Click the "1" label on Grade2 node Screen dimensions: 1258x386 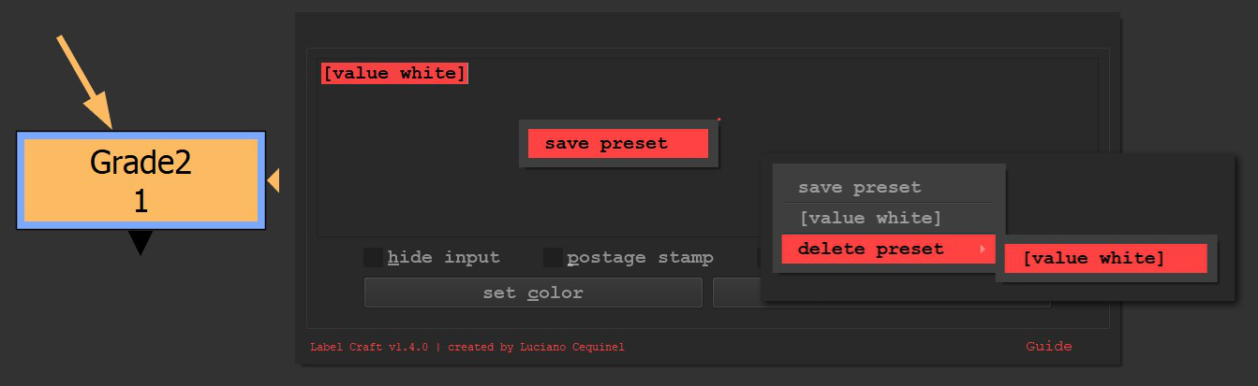pyautogui.click(x=141, y=201)
